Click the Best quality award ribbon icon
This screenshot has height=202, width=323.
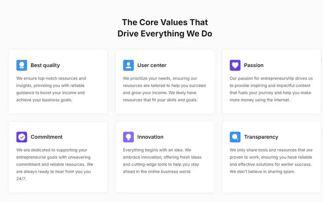[x=21, y=65]
